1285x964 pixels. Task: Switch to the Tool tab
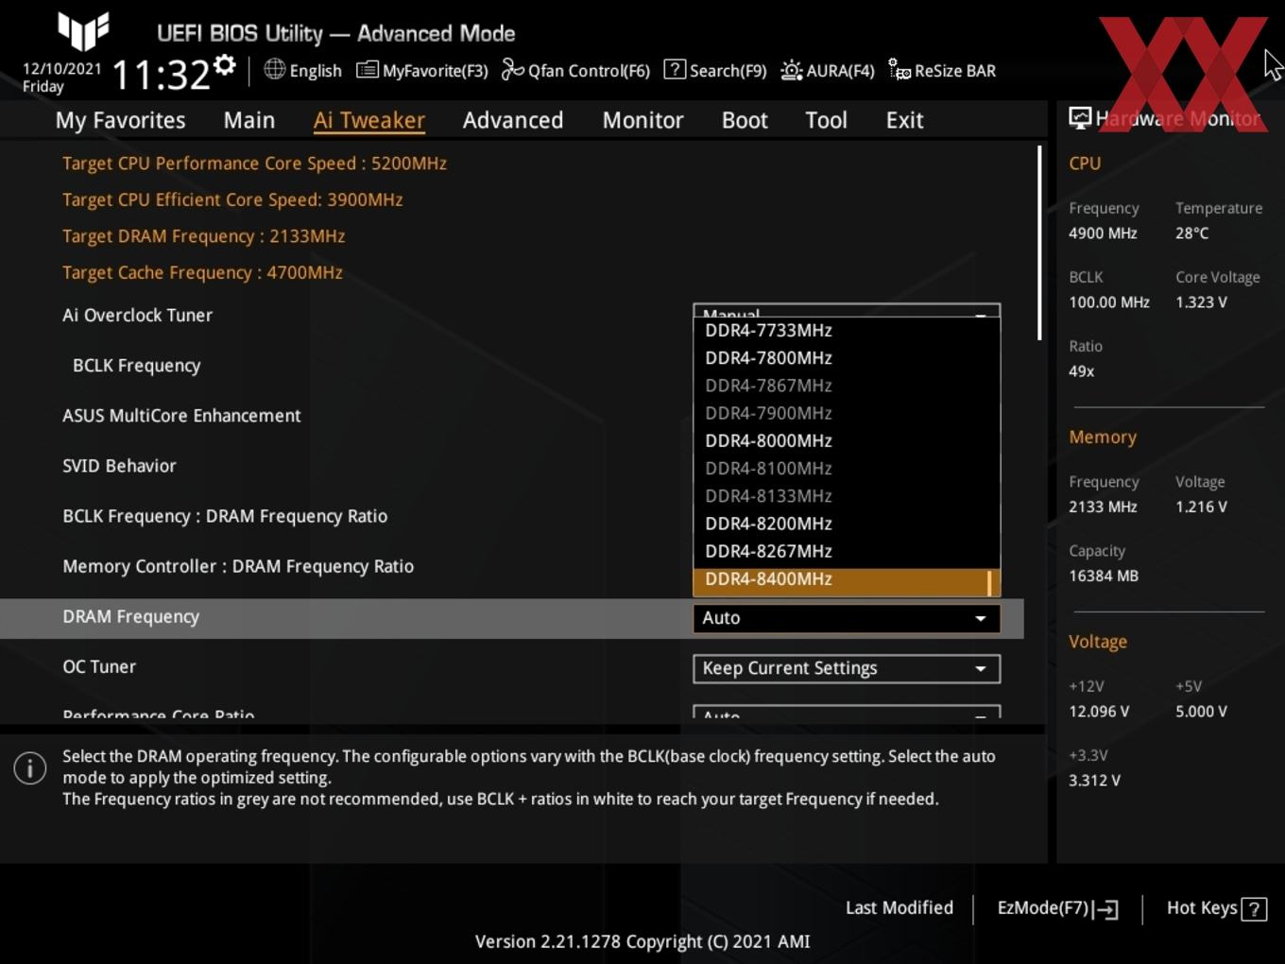pos(826,120)
